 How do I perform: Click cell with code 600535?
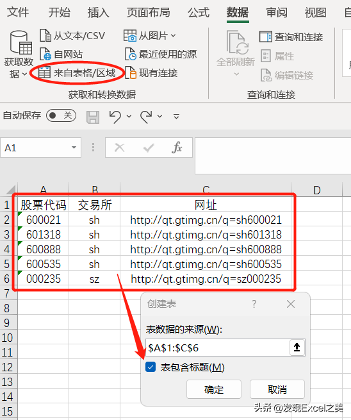click(44, 264)
